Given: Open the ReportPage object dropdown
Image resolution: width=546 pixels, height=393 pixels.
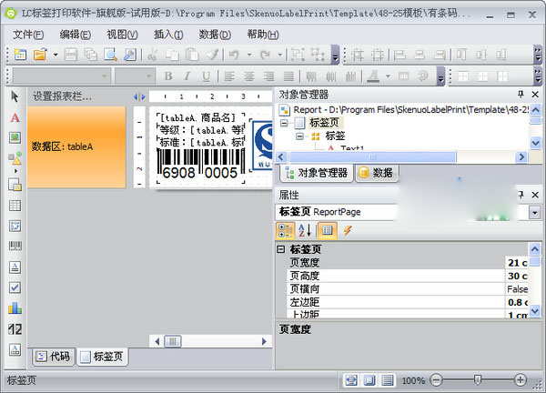Looking at the screenshot, I should [534, 212].
